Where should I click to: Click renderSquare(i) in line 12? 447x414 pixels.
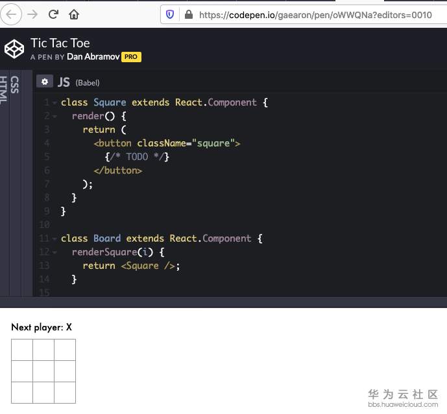tap(113, 252)
